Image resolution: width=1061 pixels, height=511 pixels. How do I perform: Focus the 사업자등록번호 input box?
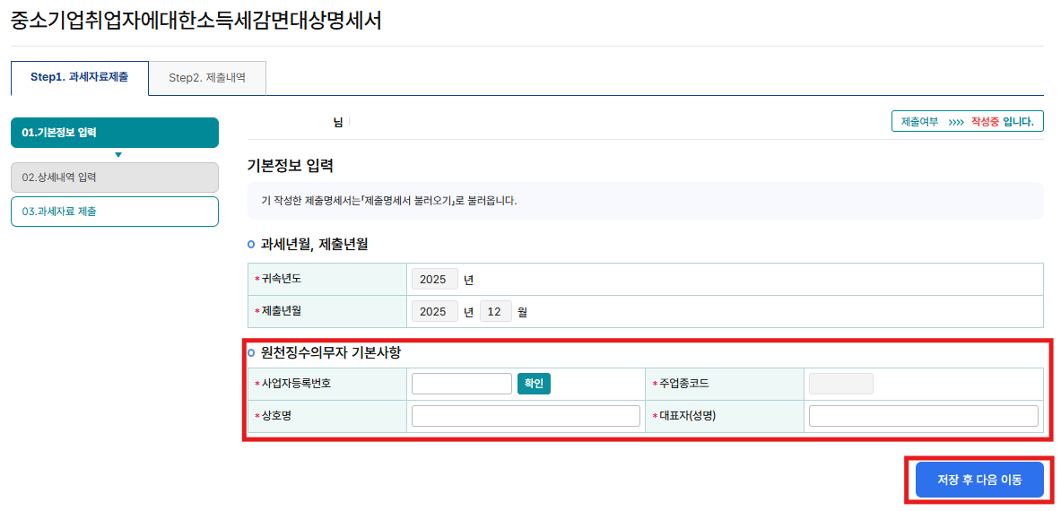pyautogui.click(x=461, y=384)
